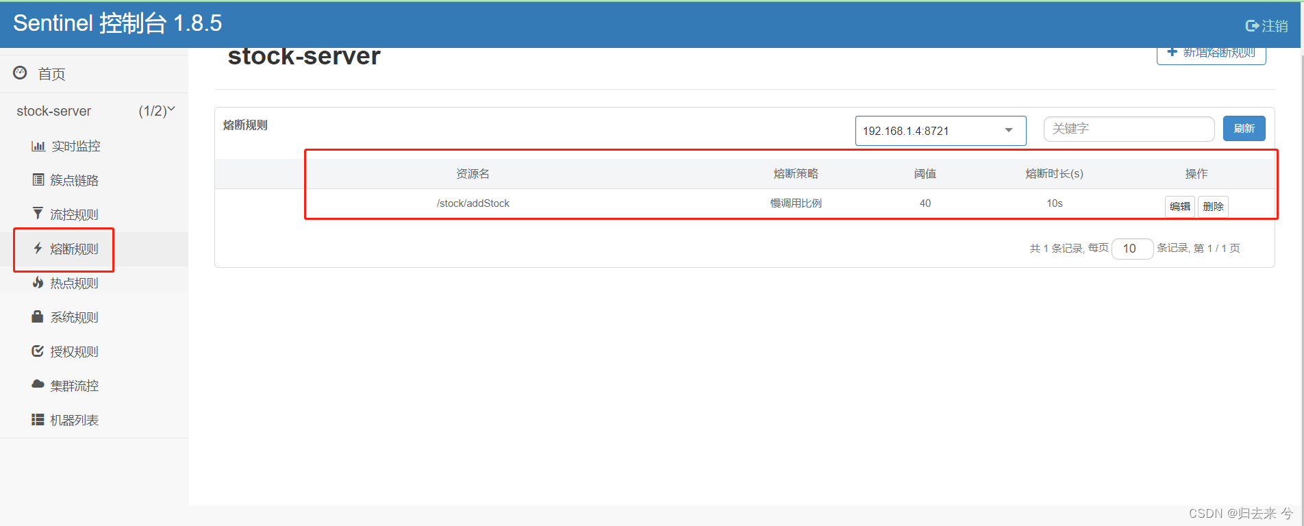Select the 熔断规则 menu item
The width and height of the screenshot is (1304, 526).
75,249
